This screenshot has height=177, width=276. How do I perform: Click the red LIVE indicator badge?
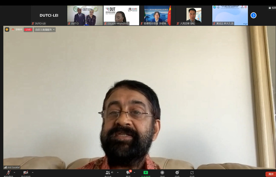(x=28, y=29)
